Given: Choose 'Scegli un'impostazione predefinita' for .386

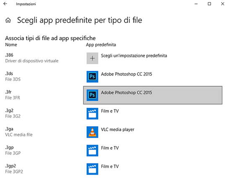Looking at the screenshot, I should point(134,56).
